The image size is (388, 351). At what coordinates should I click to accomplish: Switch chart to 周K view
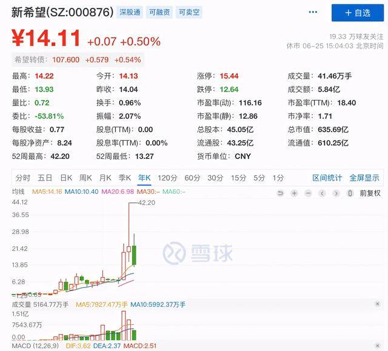click(x=85, y=178)
